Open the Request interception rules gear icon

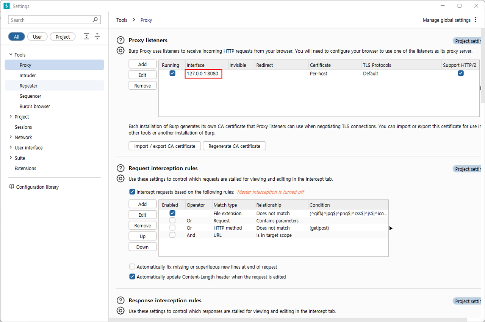tap(120, 178)
